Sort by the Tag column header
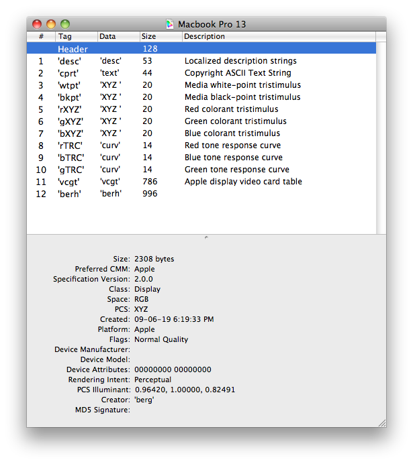 pos(77,36)
